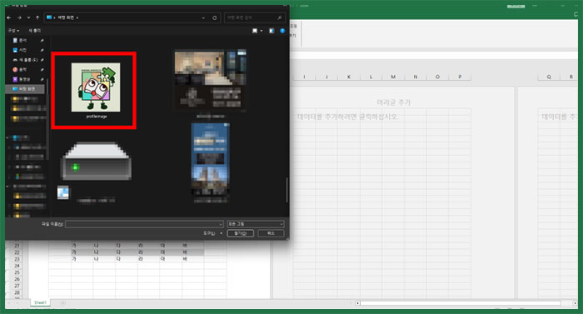Image resolution: width=583 pixels, height=314 pixels.
Task: Click the 취소 cancel button
Action: point(271,233)
